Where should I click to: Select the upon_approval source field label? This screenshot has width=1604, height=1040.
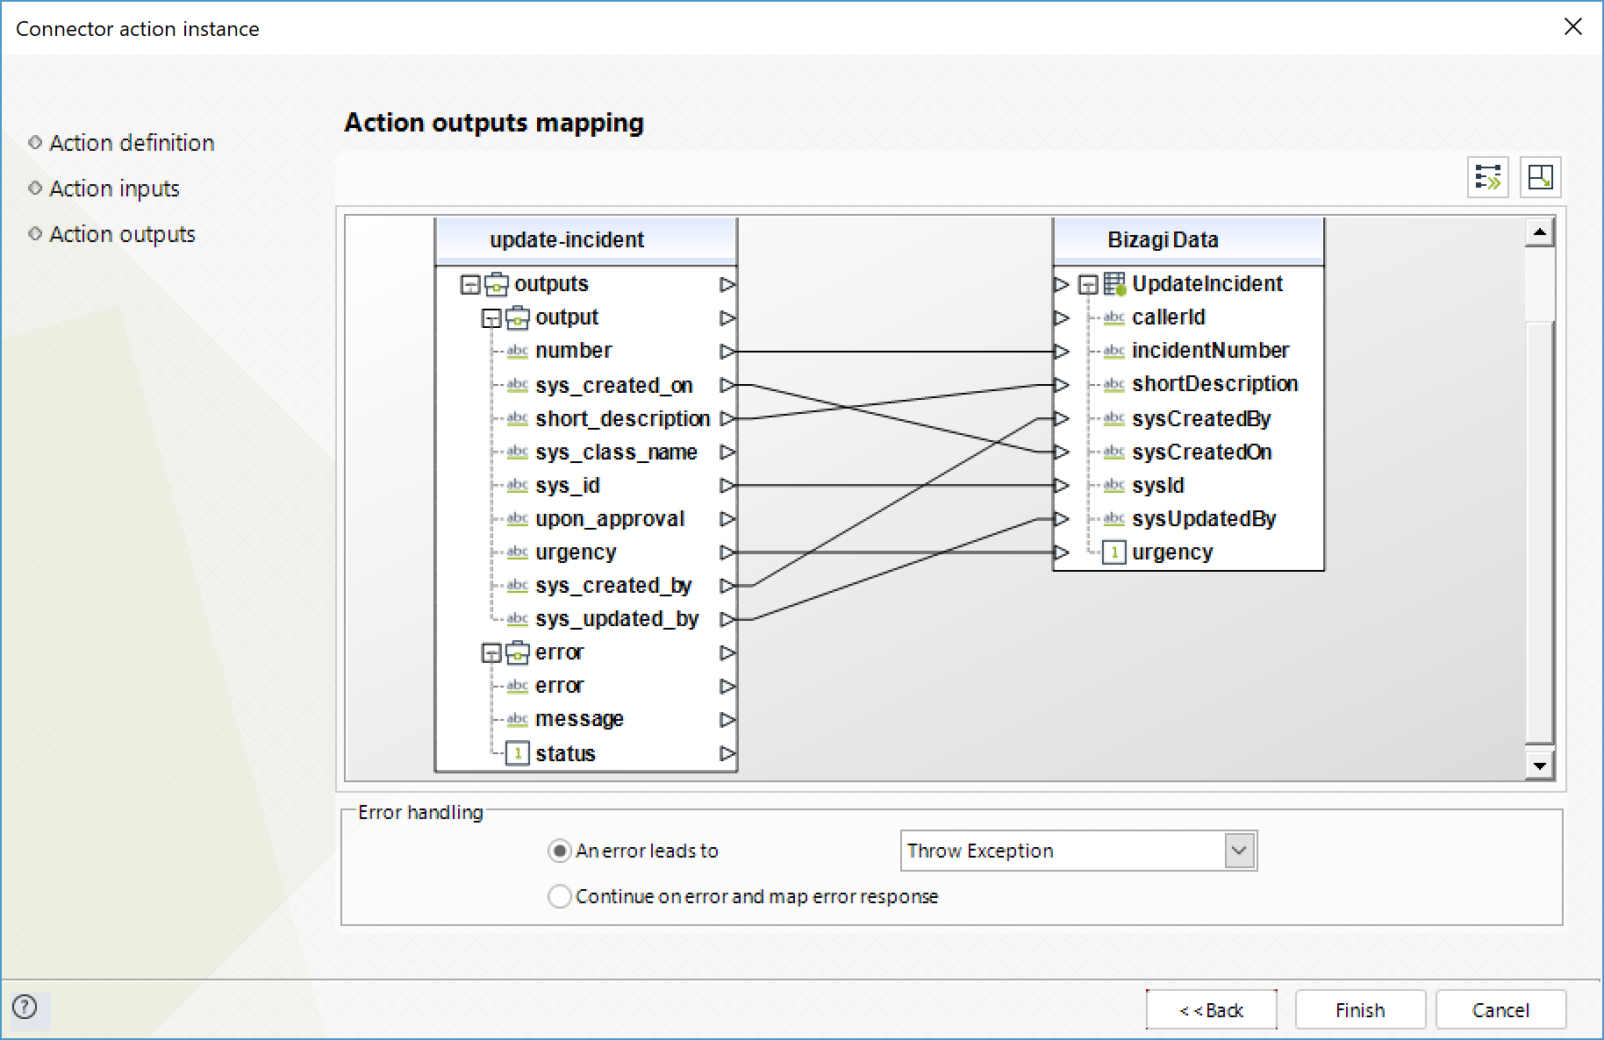(610, 519)
